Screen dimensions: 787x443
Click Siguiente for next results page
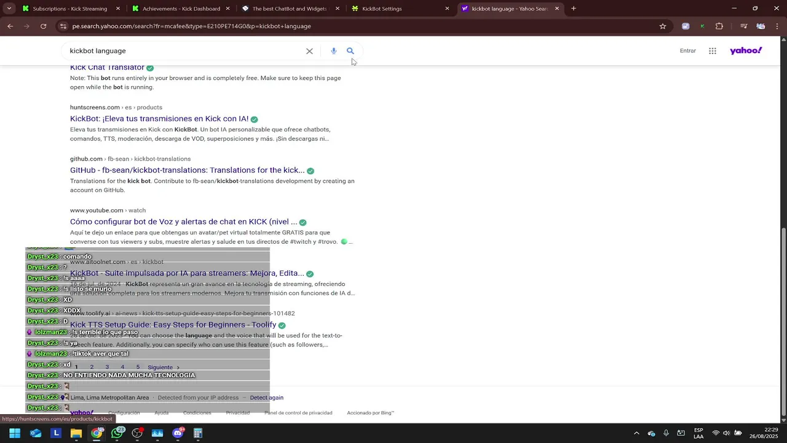(x=164, y=367)
